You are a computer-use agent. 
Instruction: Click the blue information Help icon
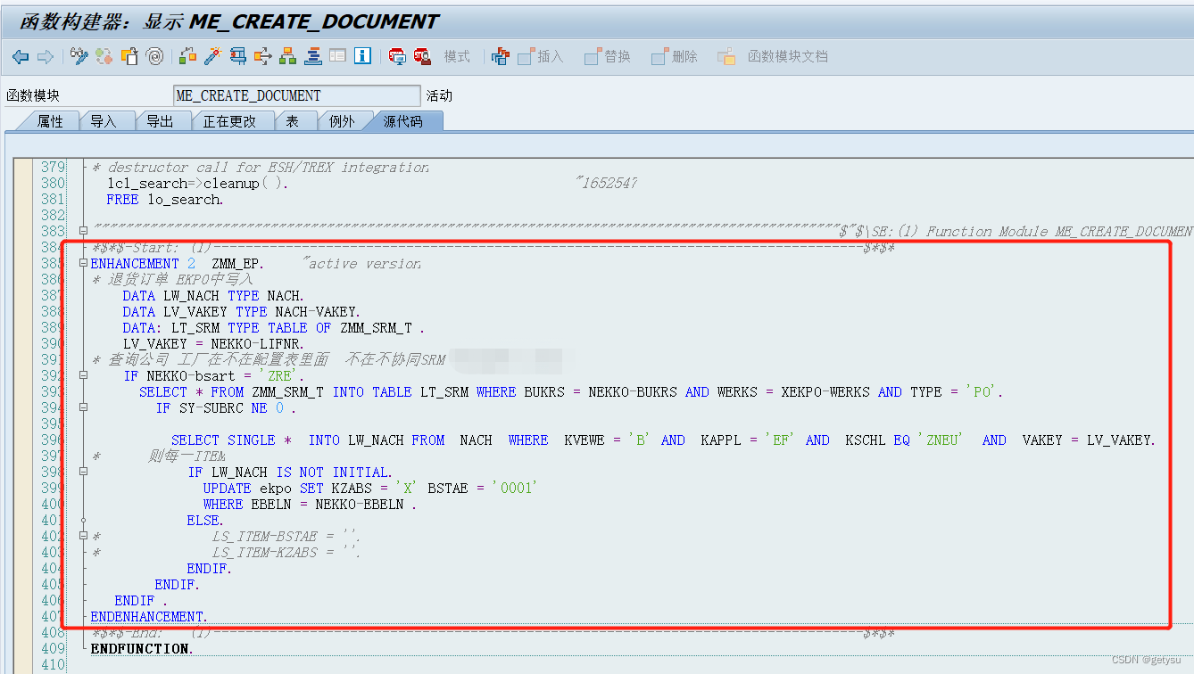tap(362, 56)
